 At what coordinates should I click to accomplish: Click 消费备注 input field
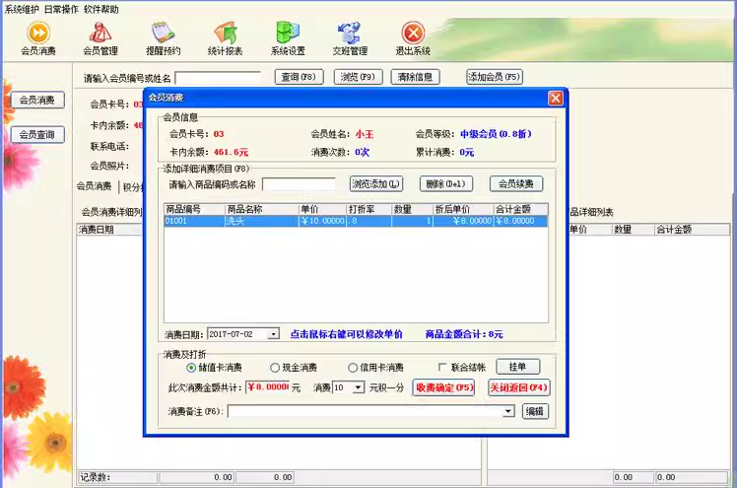coord(366,412)
